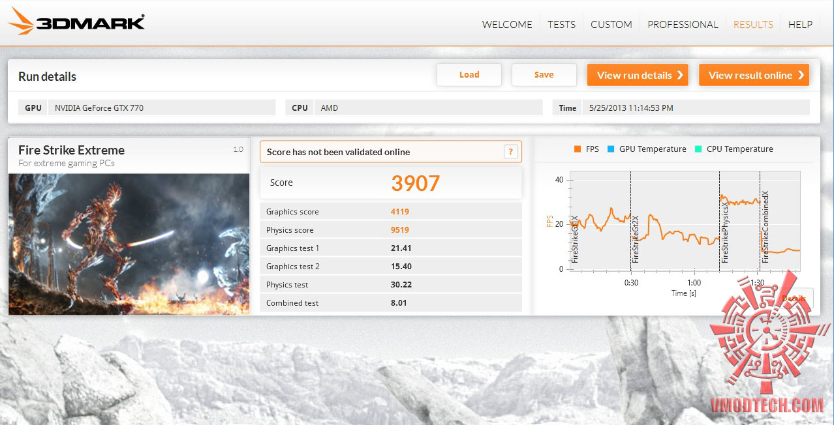This screenshot has height=425, width=834.
Task: Select the Combined test row
Action: [391, 303]
